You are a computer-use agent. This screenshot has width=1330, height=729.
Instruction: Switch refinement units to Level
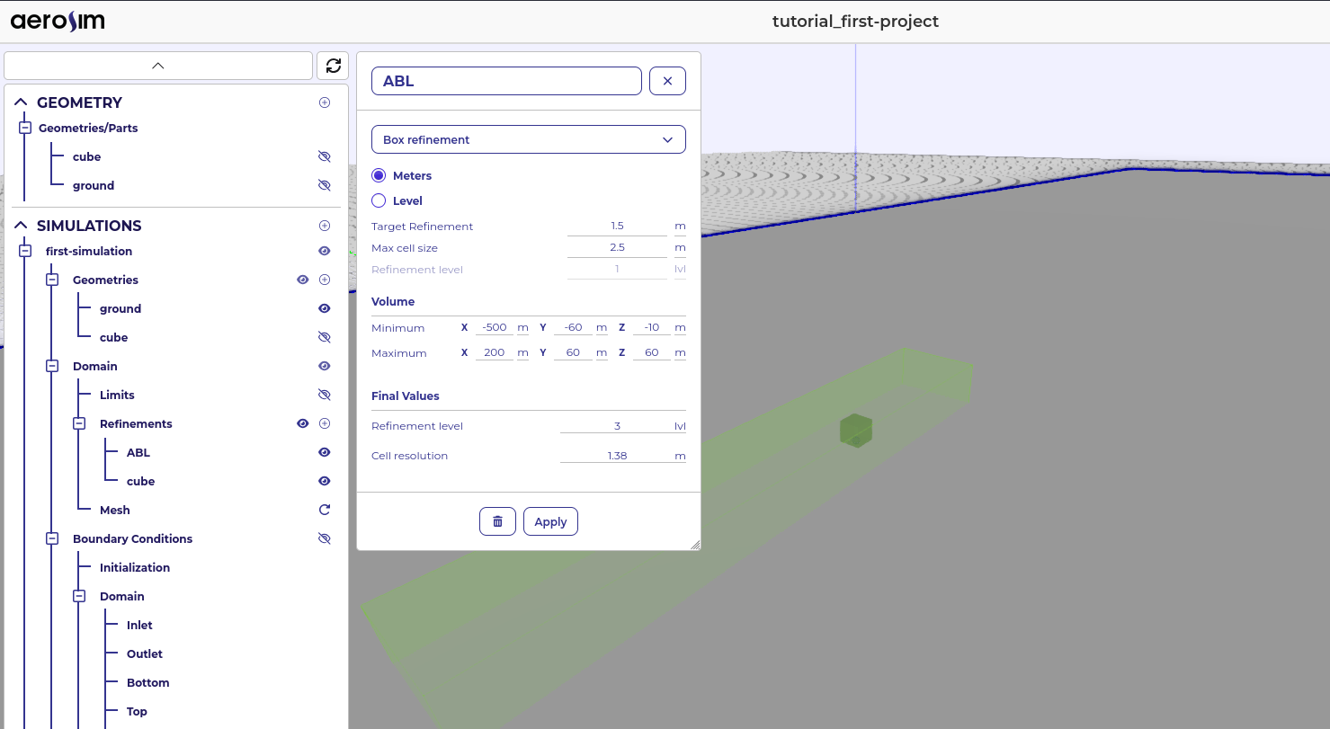click(379, 200)
